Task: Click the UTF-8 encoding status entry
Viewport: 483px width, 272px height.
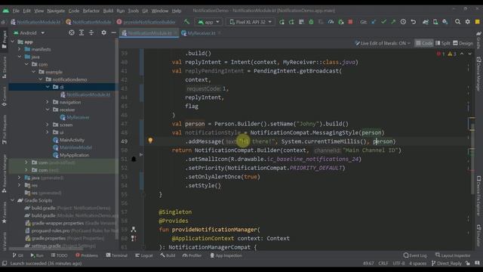Action: pos(398,264)
